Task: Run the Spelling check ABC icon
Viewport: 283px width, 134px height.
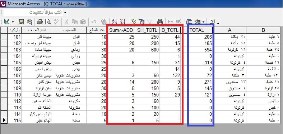Action: 56,22
